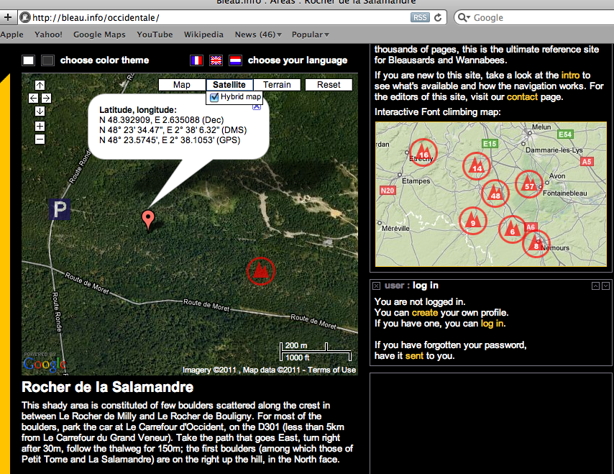This screenshot has width=614, height=474.
Task: Switch to Map view
Action: 182,85
